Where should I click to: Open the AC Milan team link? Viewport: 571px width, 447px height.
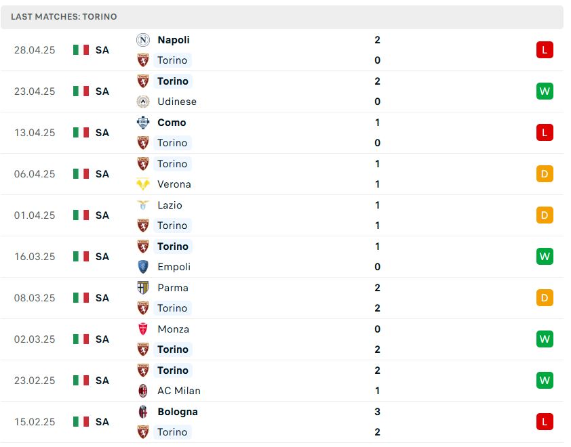coord(179,391)
